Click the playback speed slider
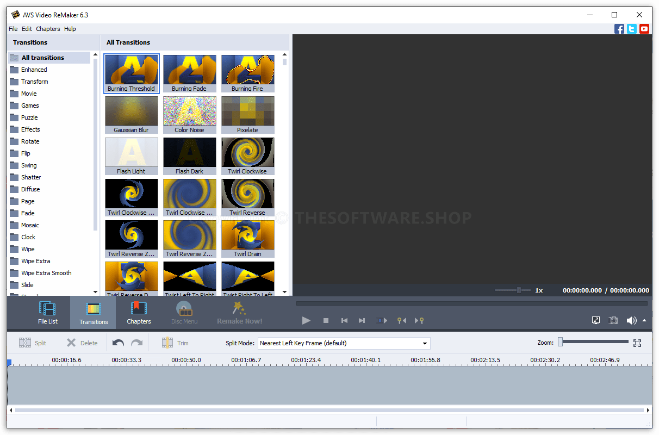This screenshot has height=435, width=659. tap(513, 290)
